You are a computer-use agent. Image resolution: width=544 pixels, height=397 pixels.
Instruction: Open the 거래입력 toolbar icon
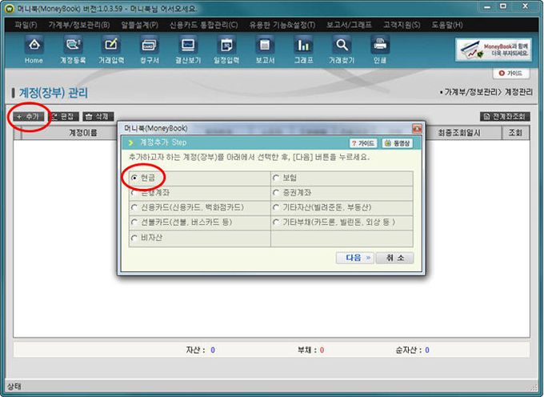click(x=111, y=50)
